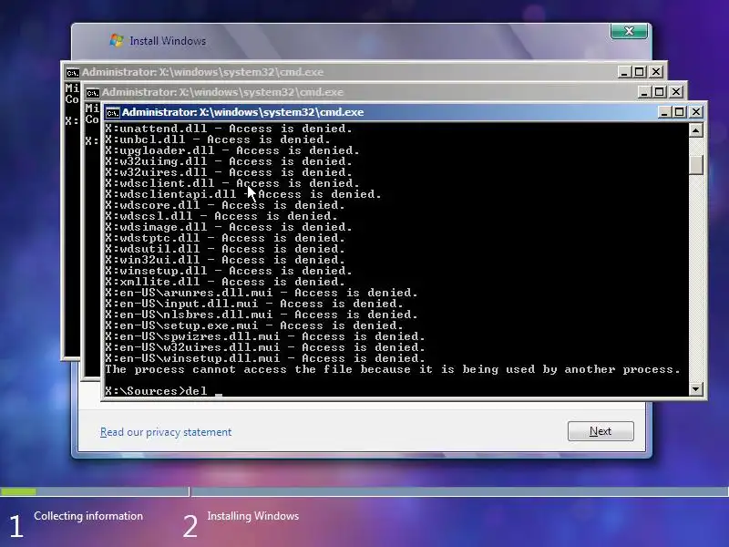Click the 'X:xmllite.dll' output line

[225, 282]
